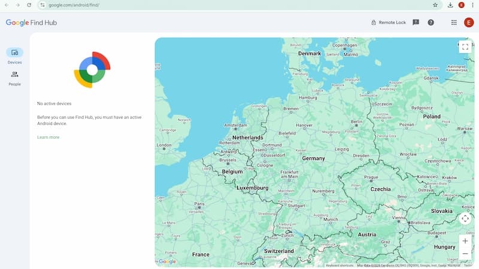Click the Remote Lock button

point(389,23)
